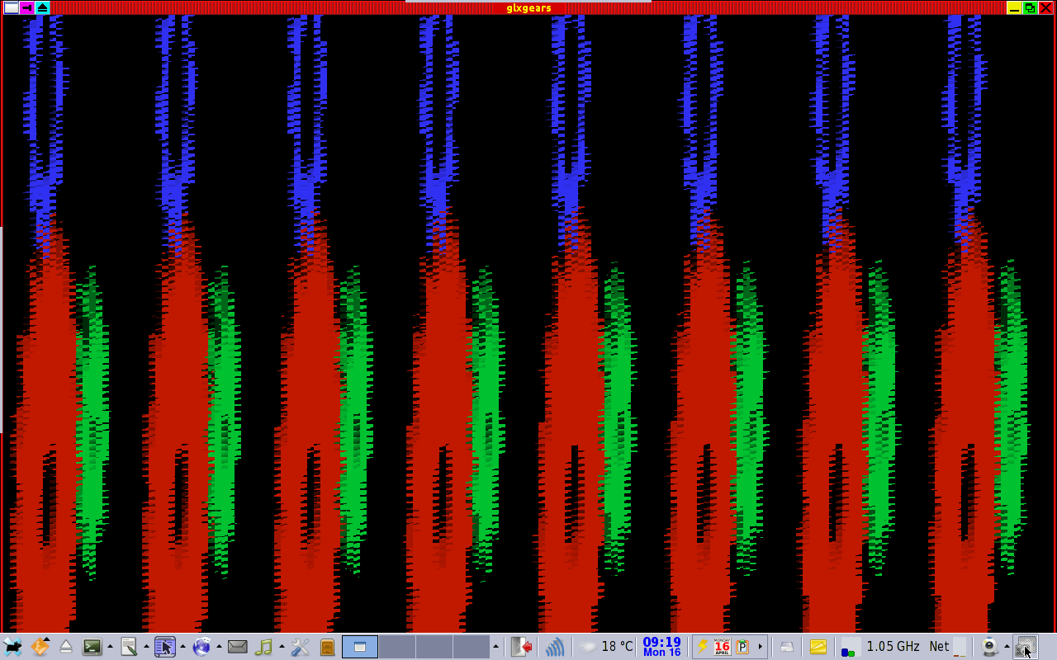Click the wireless signal indicator
This screenshot has width=1057, height=660.
click(x=555, y=647)
